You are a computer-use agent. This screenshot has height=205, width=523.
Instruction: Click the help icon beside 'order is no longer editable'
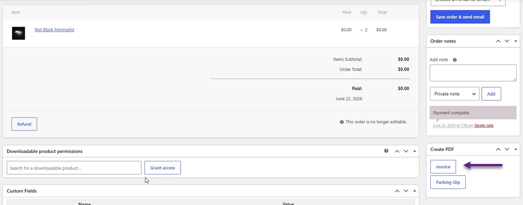[342, 122]
